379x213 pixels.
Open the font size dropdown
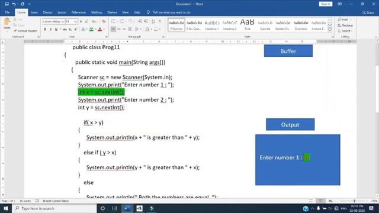point(75,21)
